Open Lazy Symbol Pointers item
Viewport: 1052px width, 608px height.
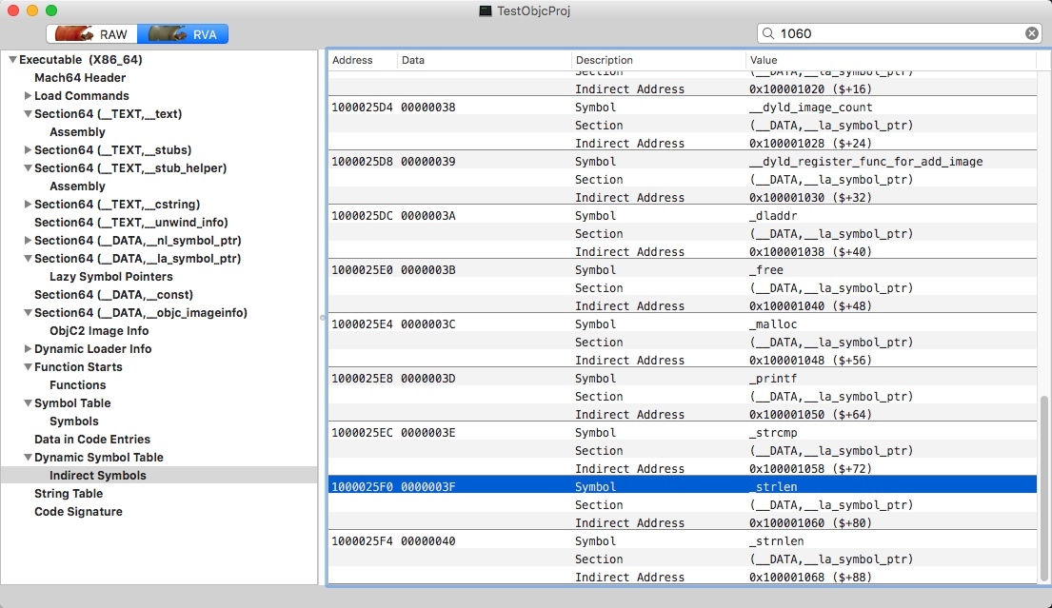[x=110, y=277]
